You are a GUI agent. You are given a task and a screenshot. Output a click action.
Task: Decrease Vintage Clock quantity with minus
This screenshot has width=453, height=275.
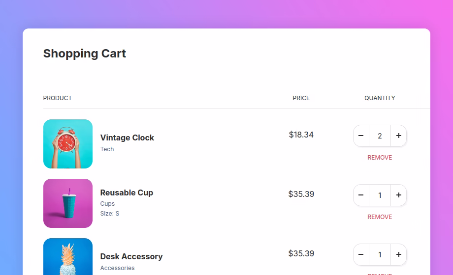point(361,136)
